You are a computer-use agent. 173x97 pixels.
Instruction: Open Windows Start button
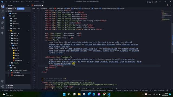pyautogui.click(x=64, y=94)
